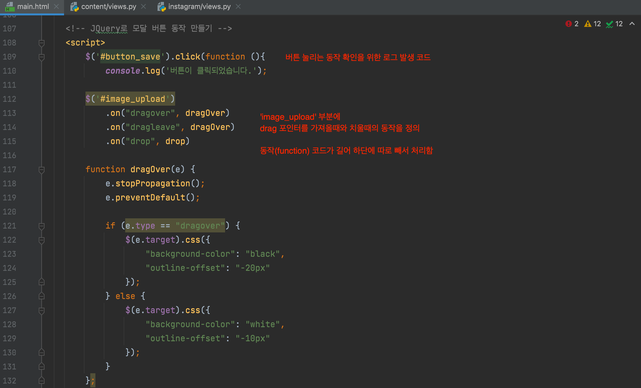The image size is (641, 388).
Task: Open the instagram/views.py tab
Action: click(199, 6)
